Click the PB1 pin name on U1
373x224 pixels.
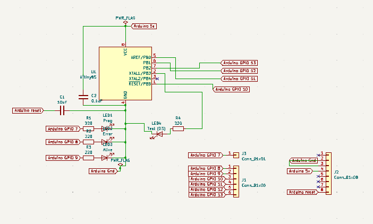click(x=147, y=63)
